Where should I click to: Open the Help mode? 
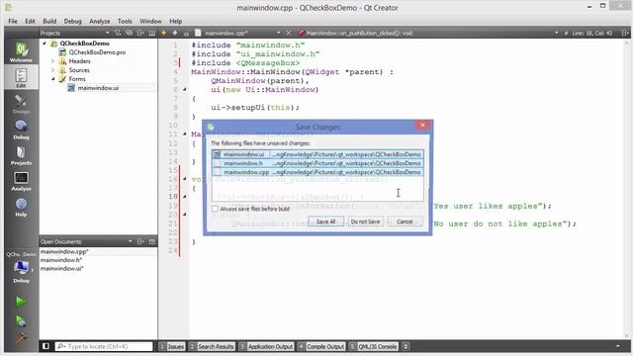(21, 207)
